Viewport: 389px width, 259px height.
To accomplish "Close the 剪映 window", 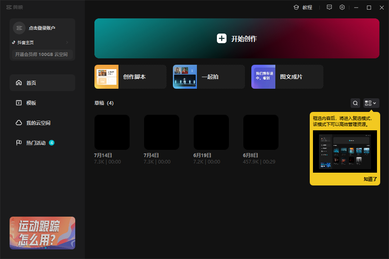I will pyautogui.click(x=382, y=8).
